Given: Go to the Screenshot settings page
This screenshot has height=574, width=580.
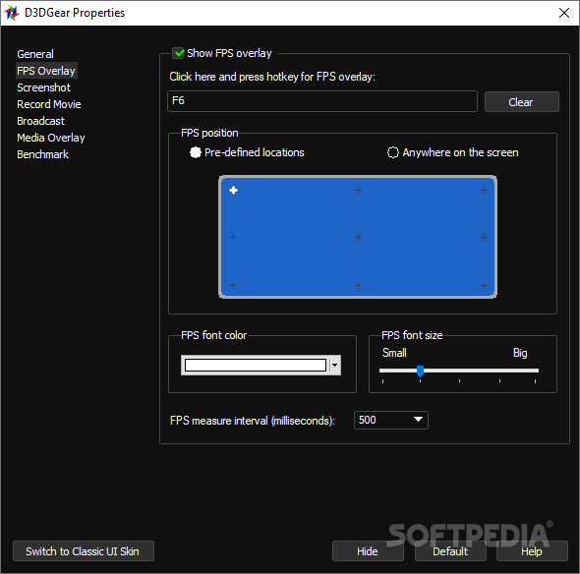Looking at the screenshot, I should tap(43, 87).
